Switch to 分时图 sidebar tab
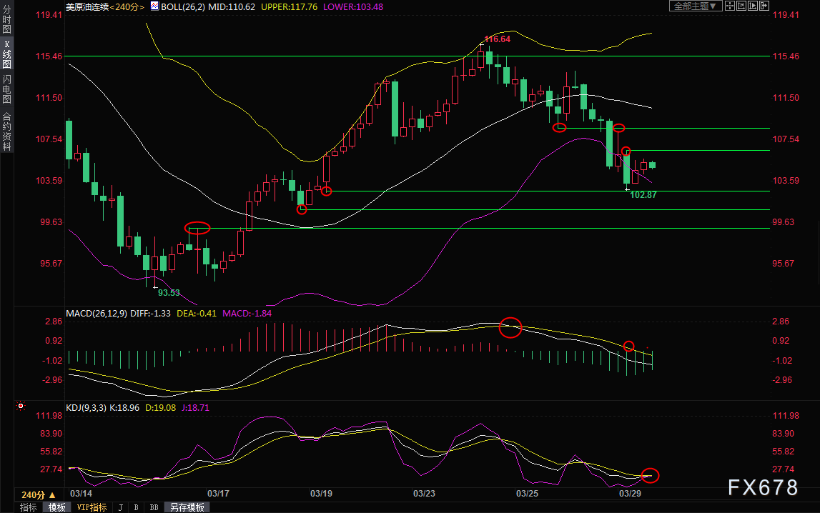 (x=7, y=19)
